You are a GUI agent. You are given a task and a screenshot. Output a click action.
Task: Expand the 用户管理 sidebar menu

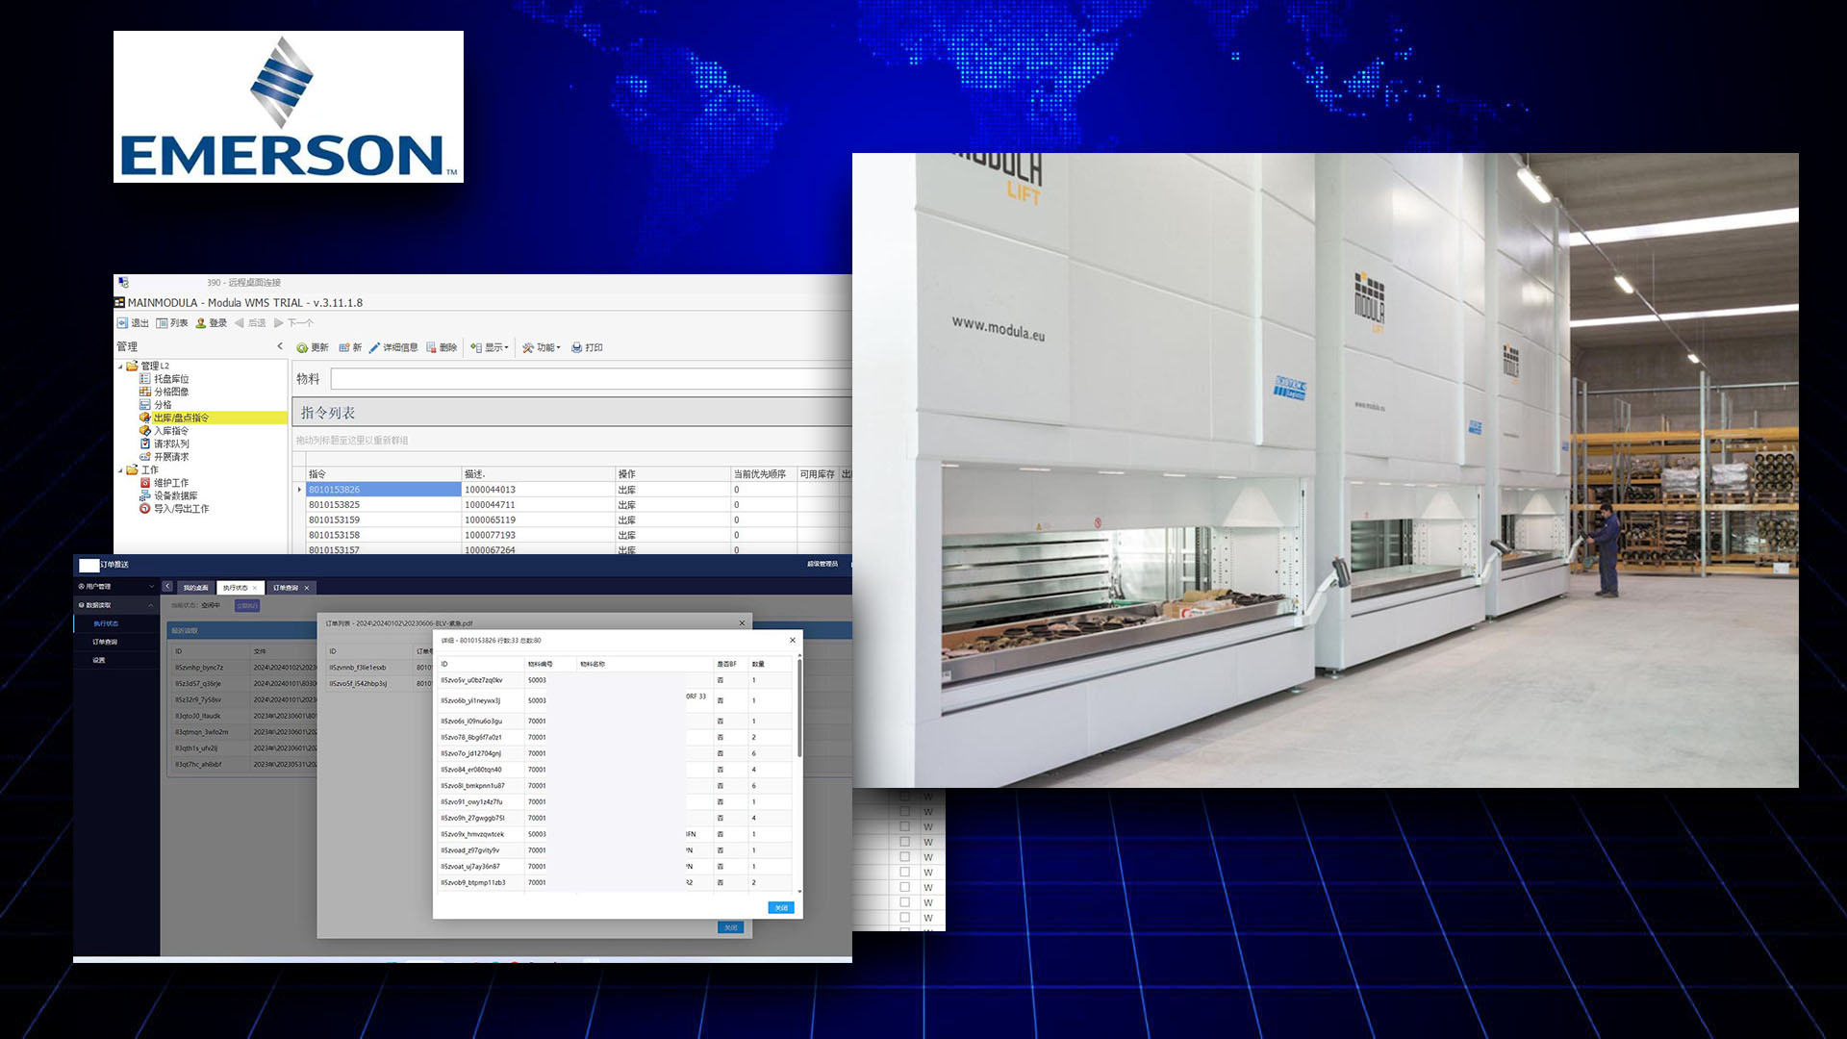(115, 587)
